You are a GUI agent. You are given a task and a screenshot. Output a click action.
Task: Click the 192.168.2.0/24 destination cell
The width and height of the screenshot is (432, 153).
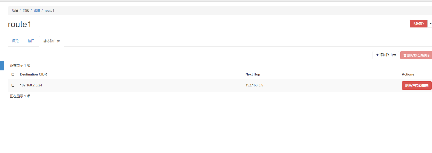[31, 85]
